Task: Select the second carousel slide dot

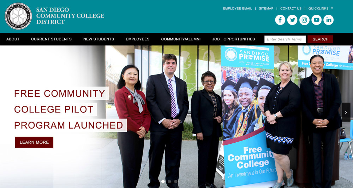Action: coord(169,182)
